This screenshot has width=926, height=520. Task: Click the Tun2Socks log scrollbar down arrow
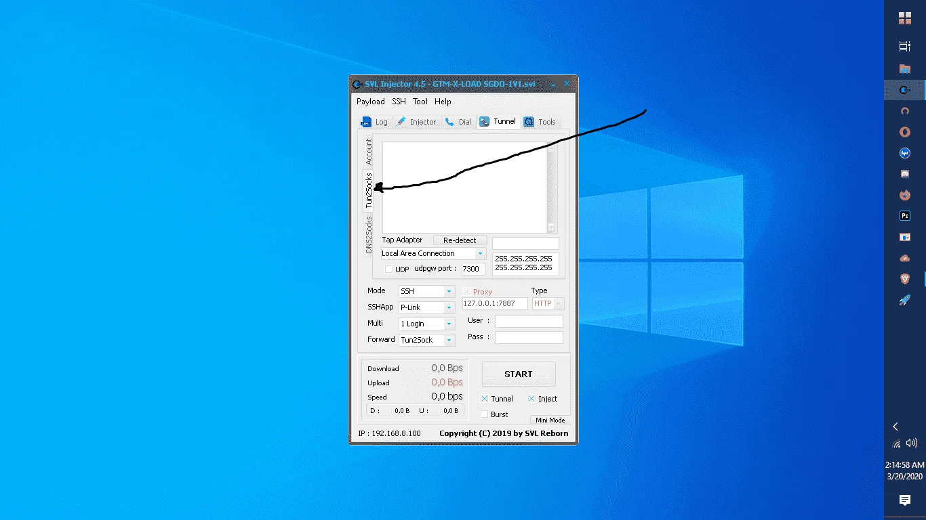551,228
